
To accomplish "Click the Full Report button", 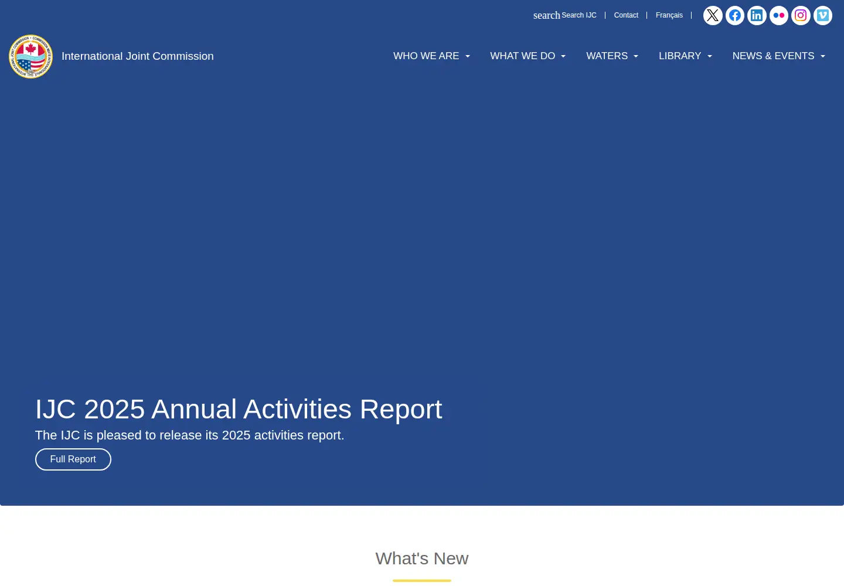I will (x=73, y=459).
